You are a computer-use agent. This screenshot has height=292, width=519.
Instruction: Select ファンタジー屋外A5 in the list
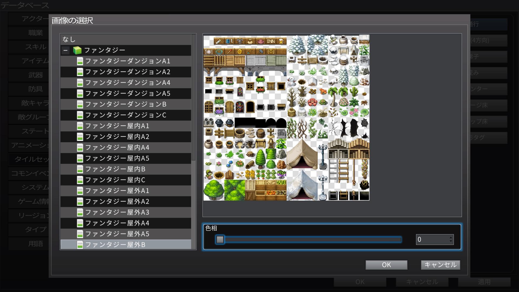117,234
